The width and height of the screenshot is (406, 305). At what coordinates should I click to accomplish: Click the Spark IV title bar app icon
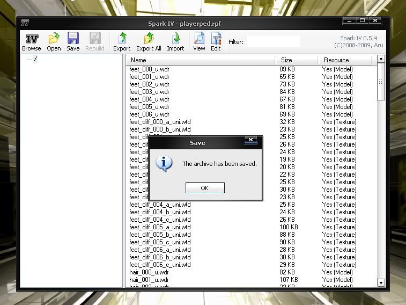pos(25,23)
